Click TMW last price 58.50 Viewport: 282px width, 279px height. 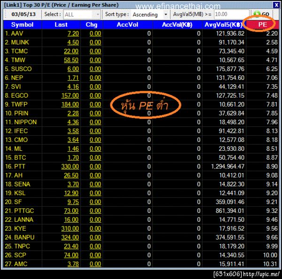click(x=71, y=60)
